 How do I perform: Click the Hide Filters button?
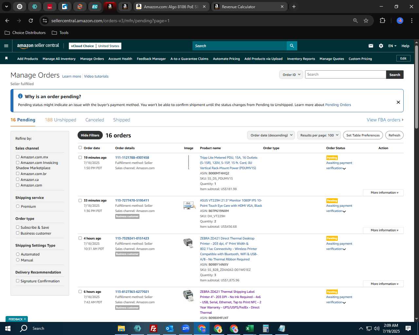[x=90, y=135]
